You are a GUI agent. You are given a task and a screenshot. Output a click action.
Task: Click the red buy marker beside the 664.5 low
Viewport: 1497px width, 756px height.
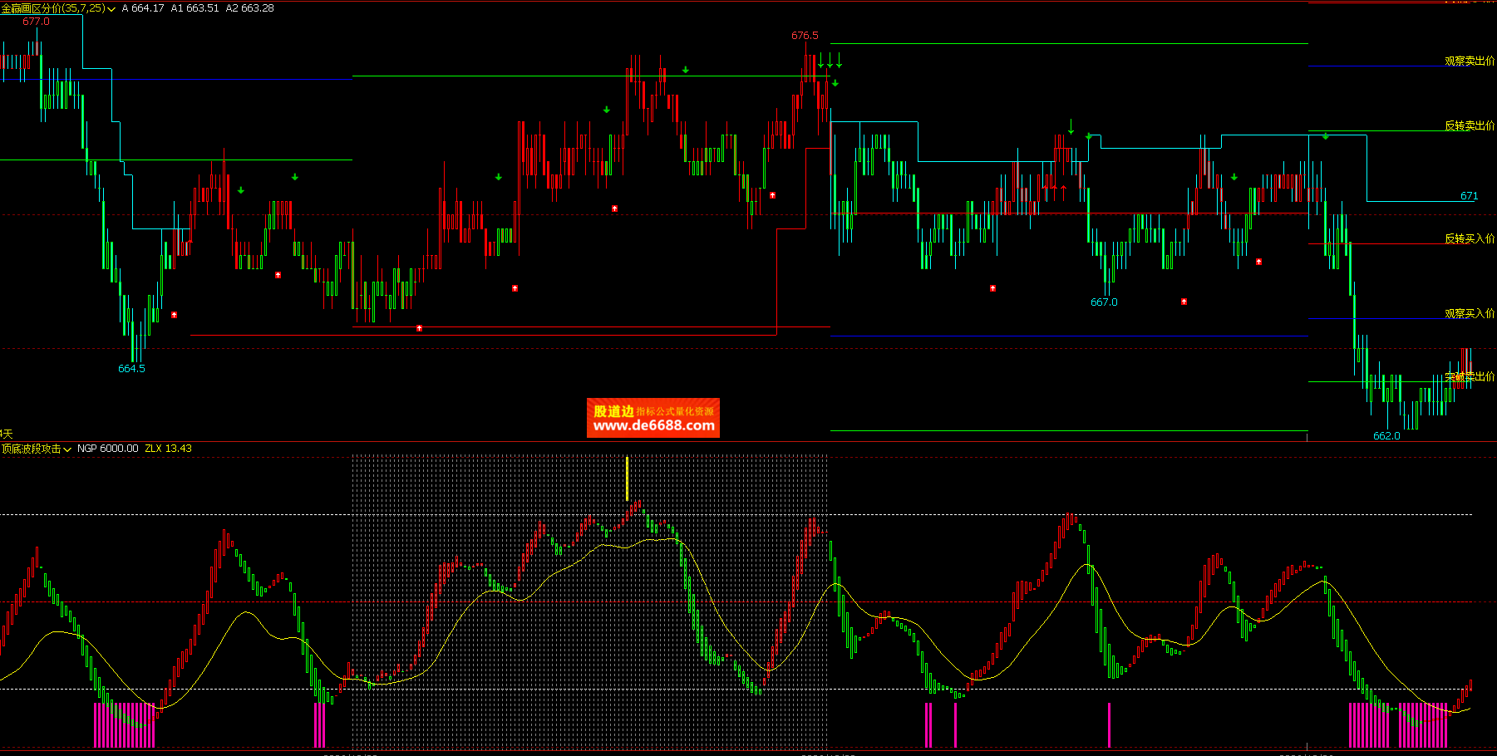(x=174, y=315)
